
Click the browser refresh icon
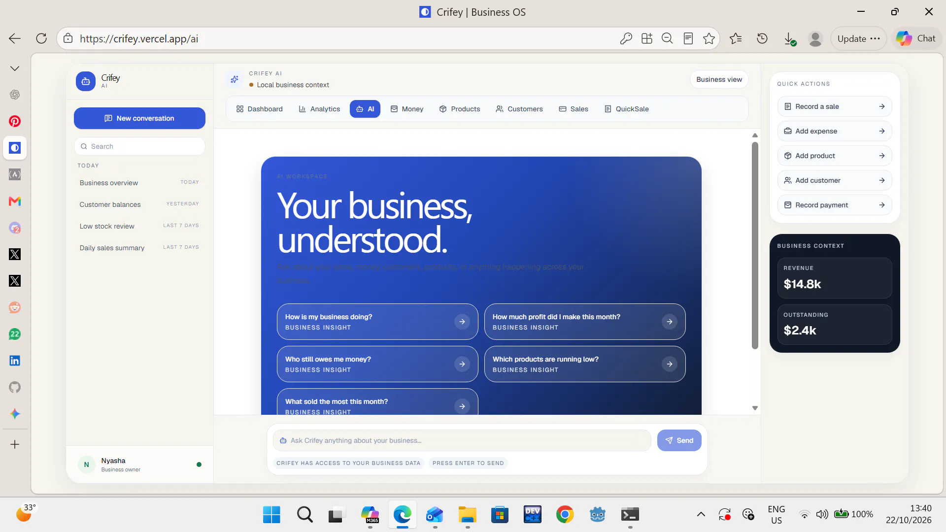coord(41,38)
